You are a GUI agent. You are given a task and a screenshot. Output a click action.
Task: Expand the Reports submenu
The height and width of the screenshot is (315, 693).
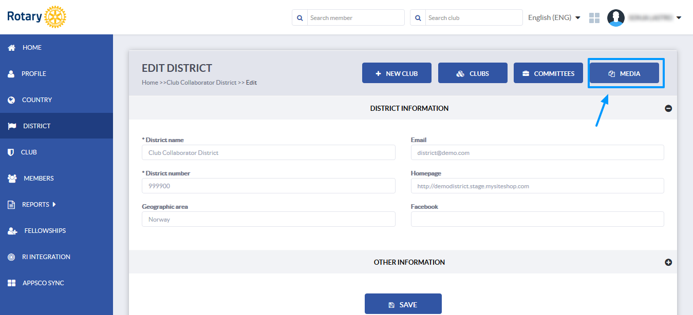[54, 205]
